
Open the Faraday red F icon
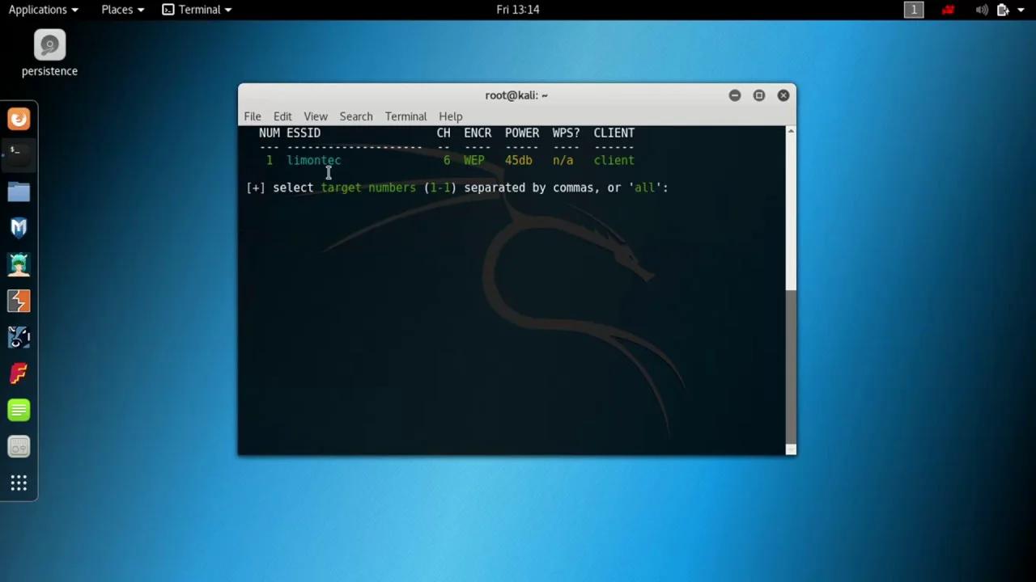coord(19,373)
